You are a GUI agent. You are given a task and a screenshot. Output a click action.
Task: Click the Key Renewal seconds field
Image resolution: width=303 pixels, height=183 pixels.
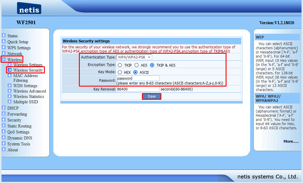pyautogui.click(x=137, y=89)
